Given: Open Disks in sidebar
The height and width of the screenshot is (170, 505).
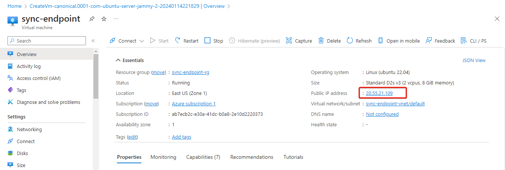Looking at the screenshot, I should point(46,153).
